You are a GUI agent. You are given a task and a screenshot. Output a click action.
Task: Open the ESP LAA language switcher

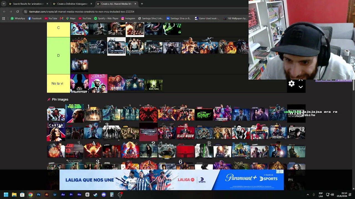click(321, 195)
